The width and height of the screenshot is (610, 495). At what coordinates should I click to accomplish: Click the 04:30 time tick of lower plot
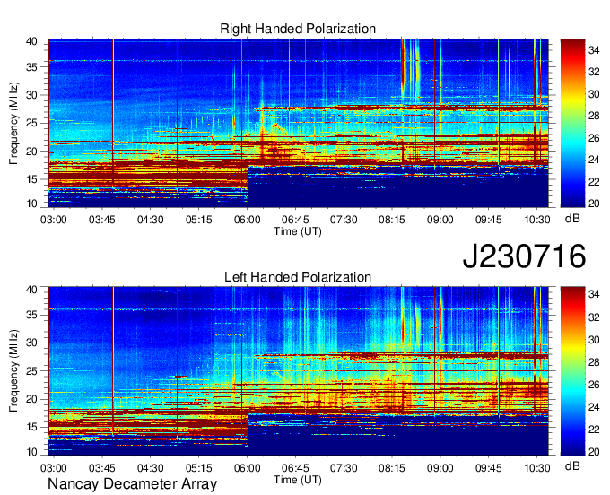pyautogui.click(x=150, y=468)
